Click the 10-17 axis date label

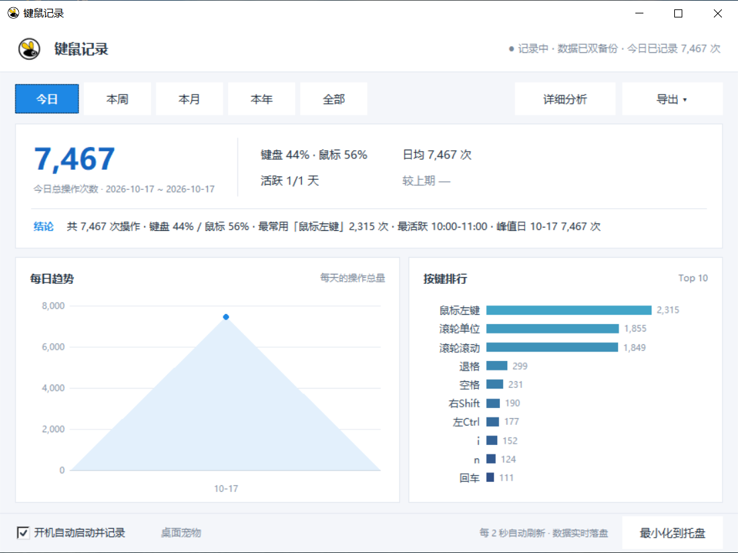[226, 489]
